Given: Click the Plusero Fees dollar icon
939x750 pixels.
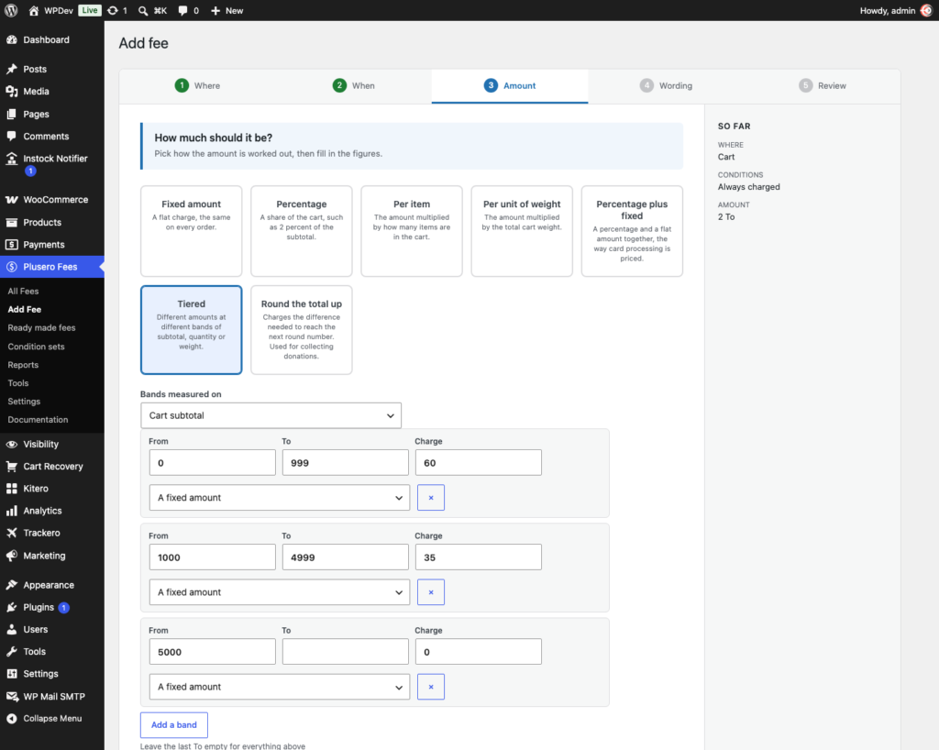Looking at the screenshot, I should 11,267.
